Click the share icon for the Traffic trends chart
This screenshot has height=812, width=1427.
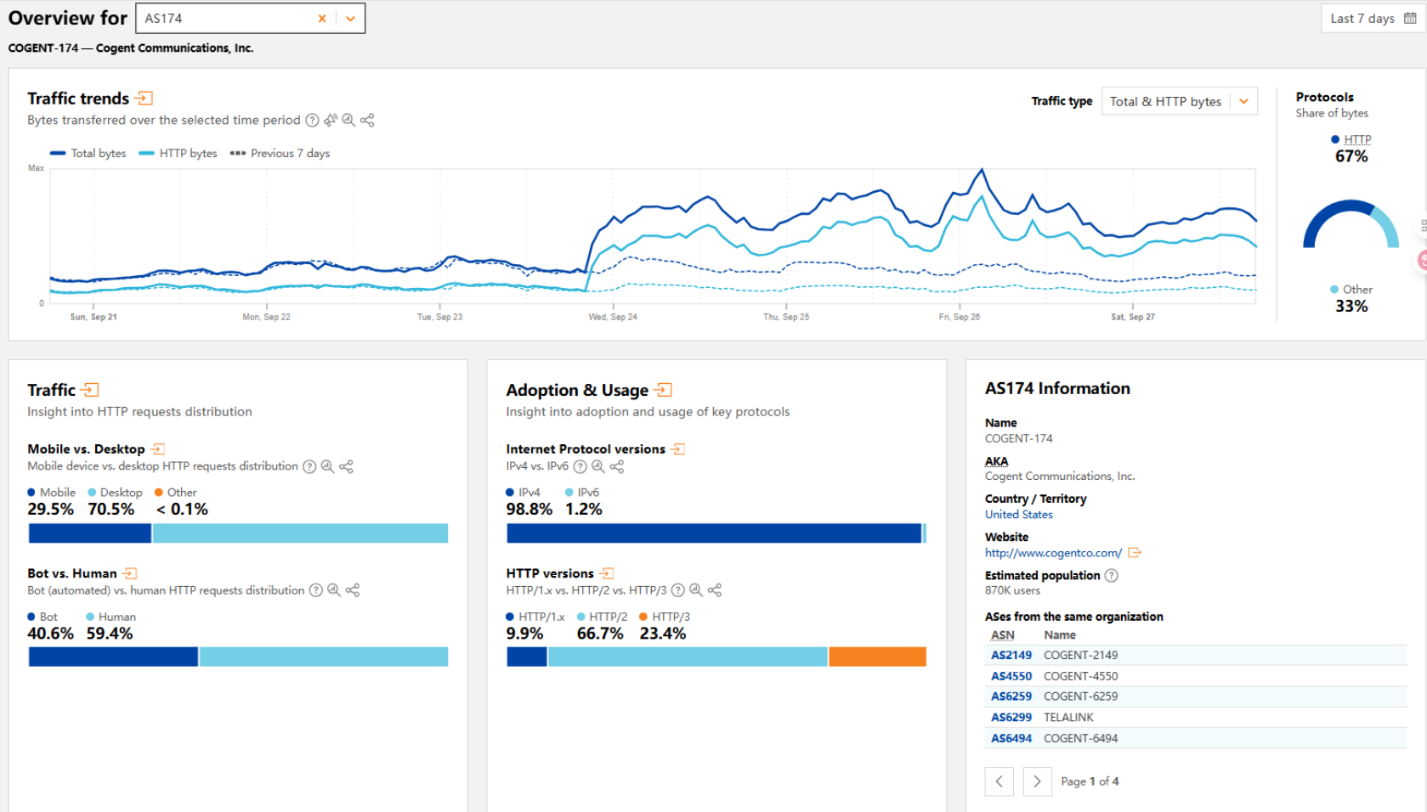(x=367, y=121)
